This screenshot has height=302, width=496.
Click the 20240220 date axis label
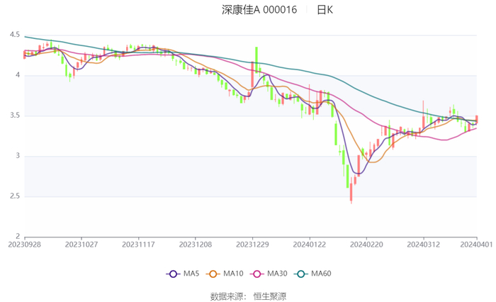(366, 244)
